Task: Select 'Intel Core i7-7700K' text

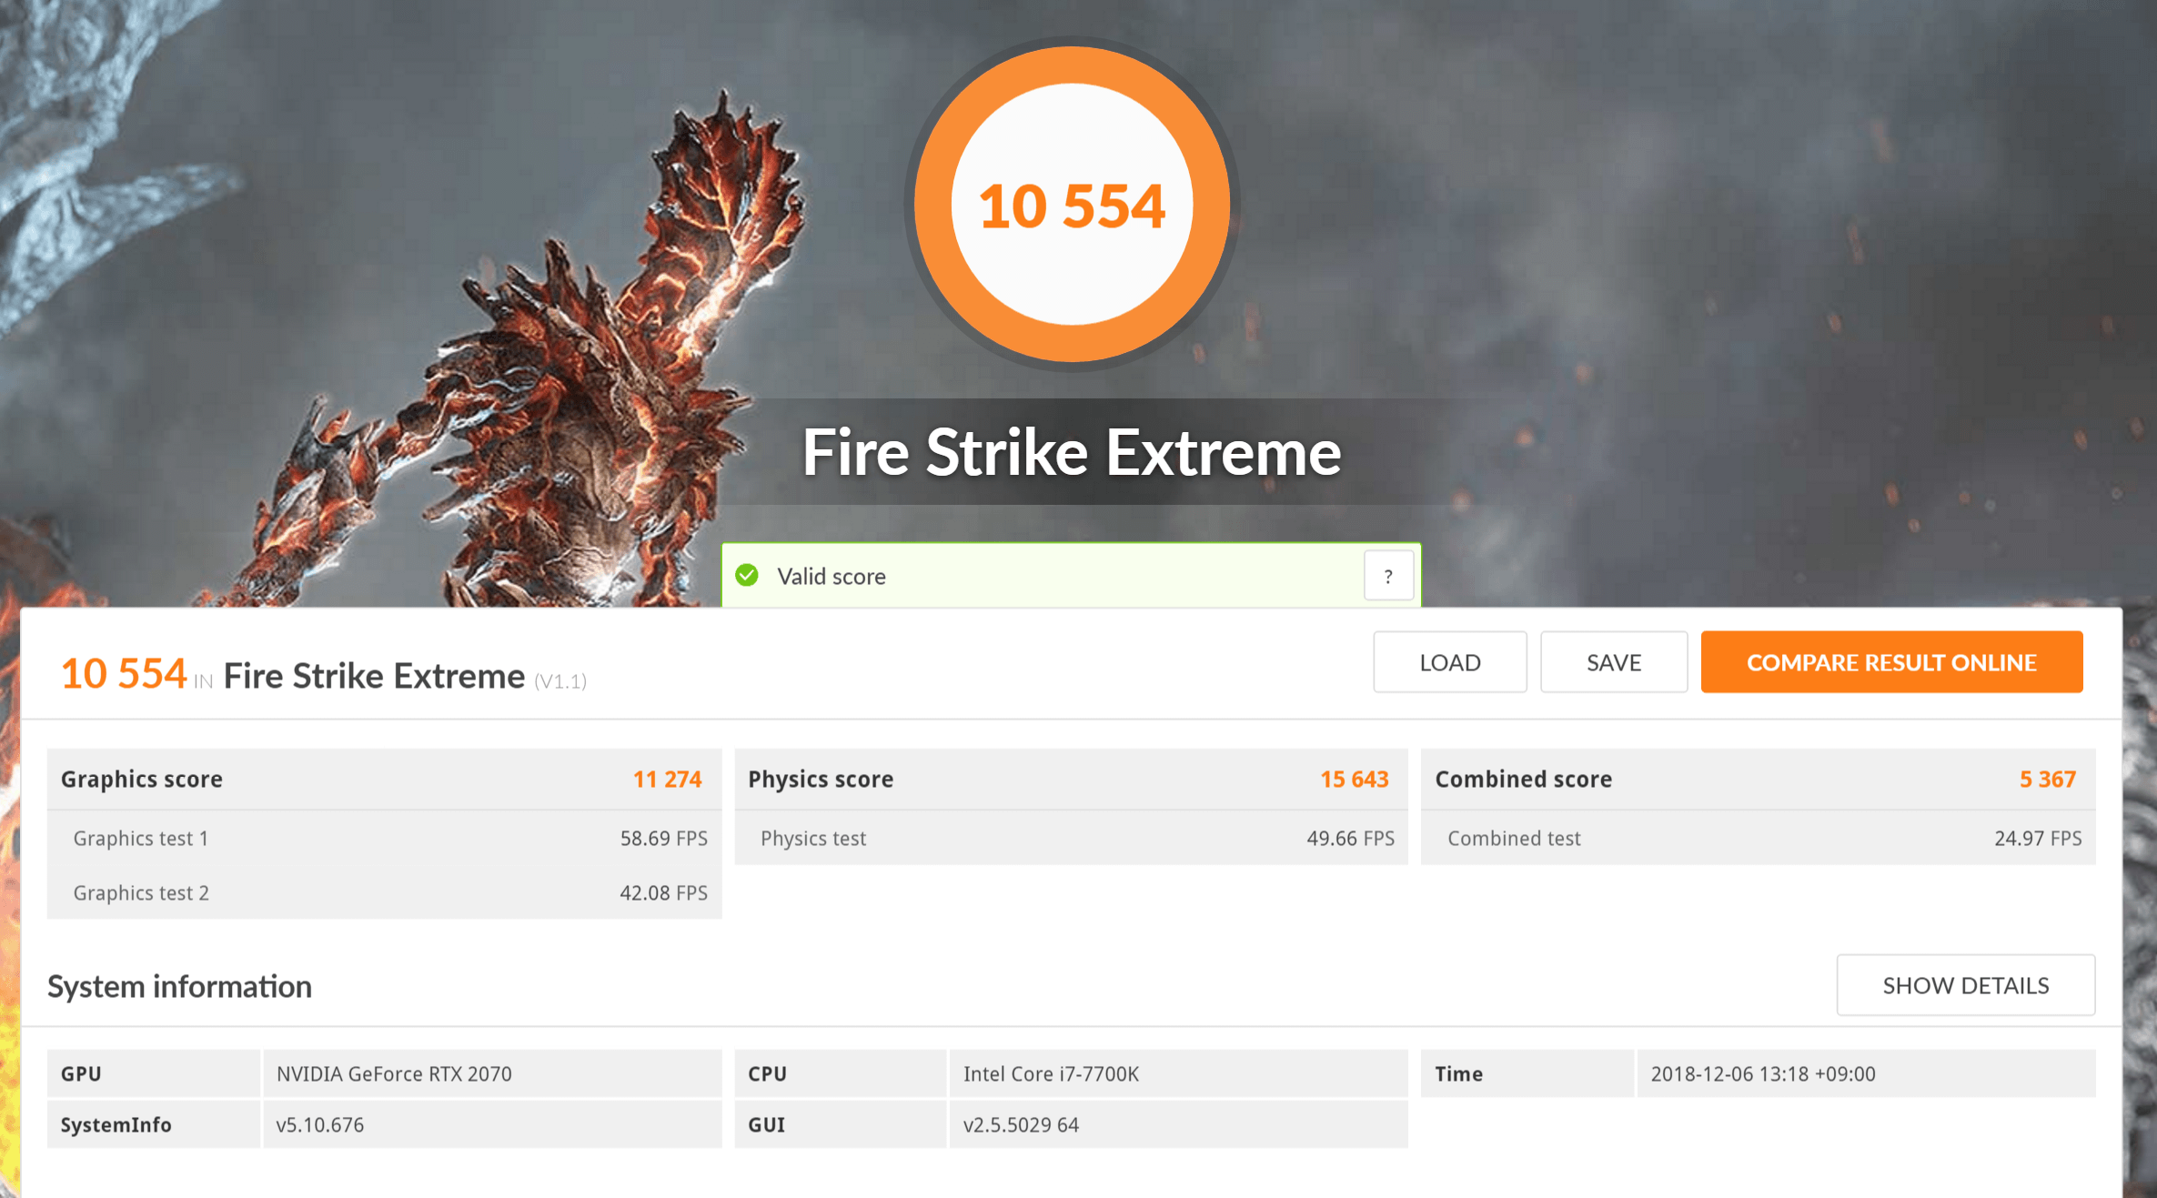Action: [1051, 1073]
